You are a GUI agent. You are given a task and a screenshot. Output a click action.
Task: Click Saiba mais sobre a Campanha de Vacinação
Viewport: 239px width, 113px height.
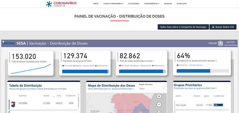pyautogui.click(x=183, y=27)
